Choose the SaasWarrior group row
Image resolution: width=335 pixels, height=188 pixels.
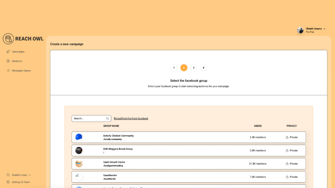coord(188,177)
